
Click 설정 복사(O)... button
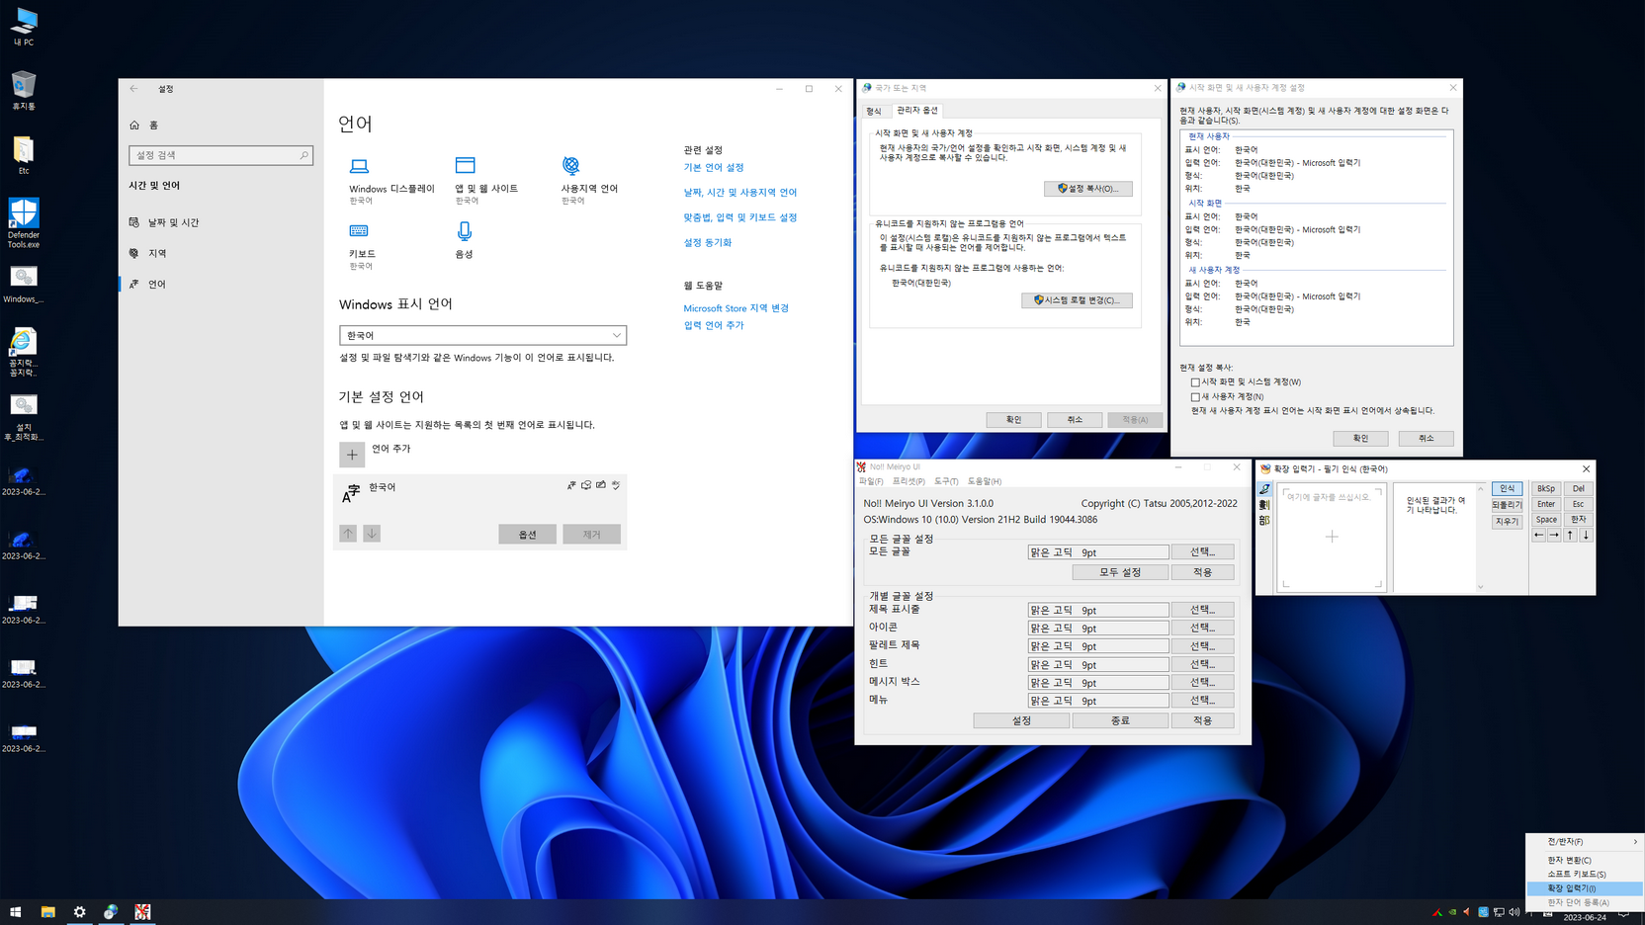[x=1088, y=189]
